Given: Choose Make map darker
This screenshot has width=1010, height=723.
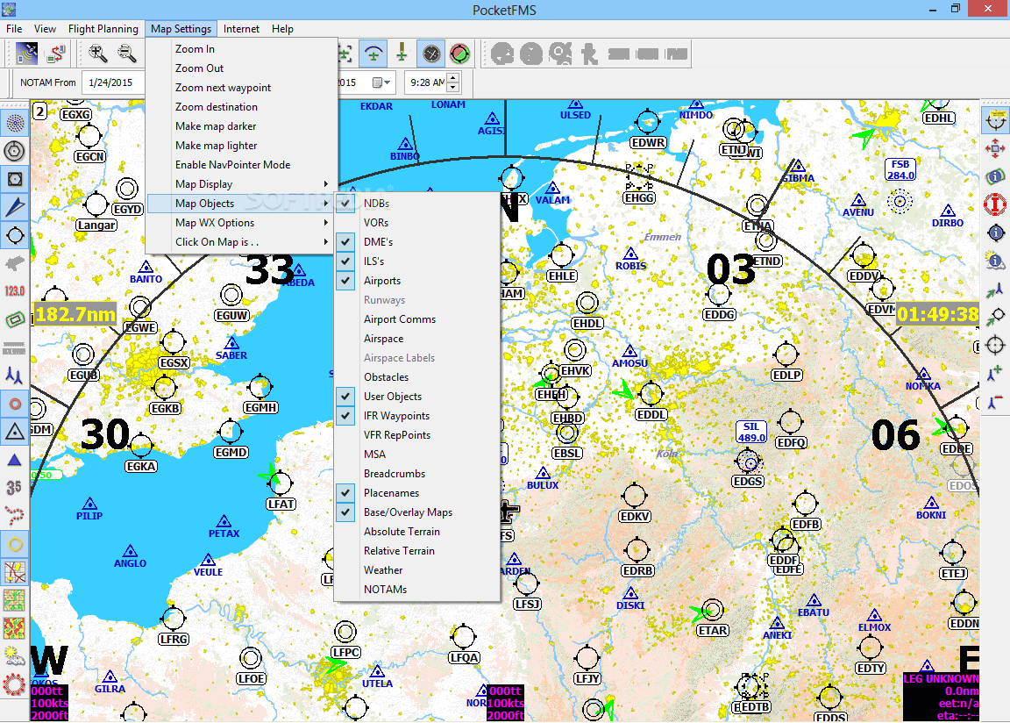Looking at the screenshot, I should pos(242,125).
